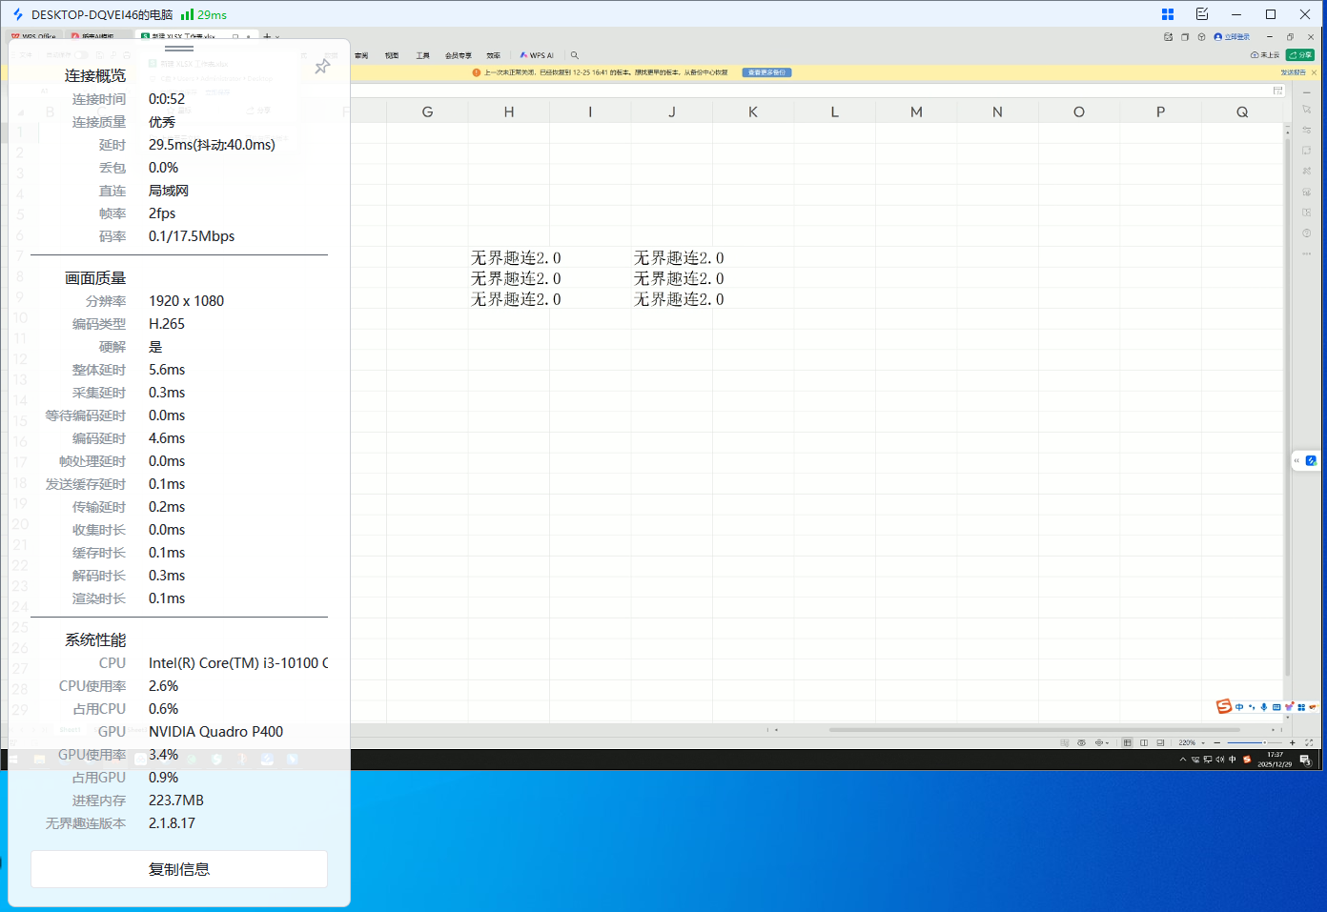Switch to normal view mode in status bar
This screenshot has height=912, width=1327.
coord(1127,742)
